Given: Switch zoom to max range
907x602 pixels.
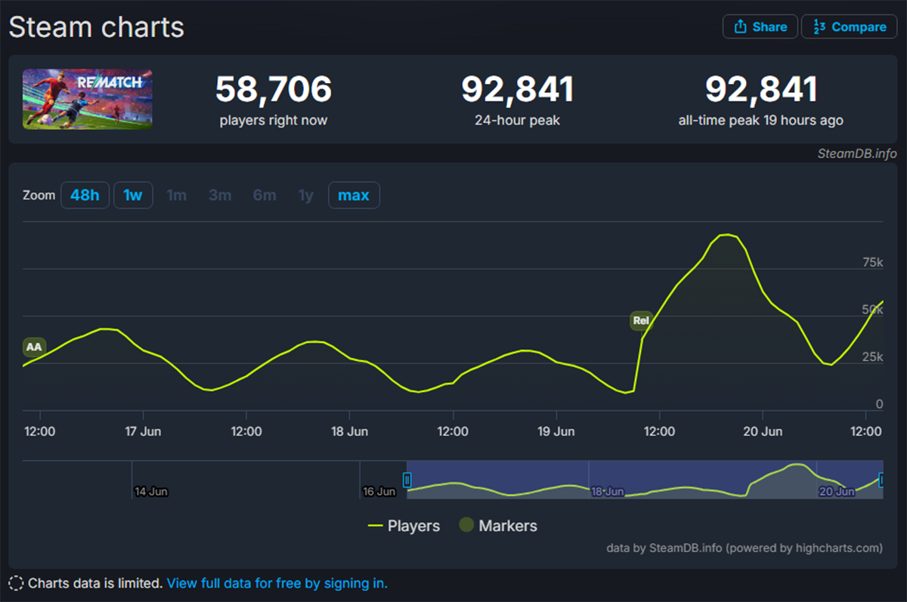Looking at the screenshot, I should pyautogui.click(x=354, y=196).
